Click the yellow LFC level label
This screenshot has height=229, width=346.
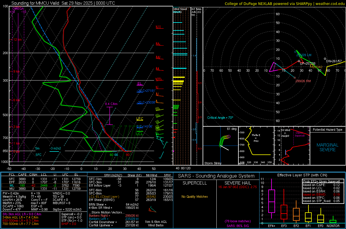click(x=140, y=119)
